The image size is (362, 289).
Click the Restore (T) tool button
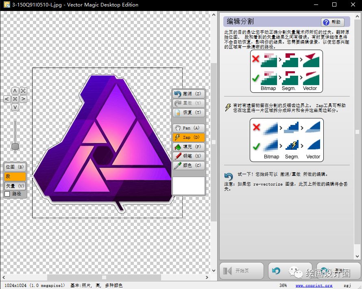(x=189, y=112)
